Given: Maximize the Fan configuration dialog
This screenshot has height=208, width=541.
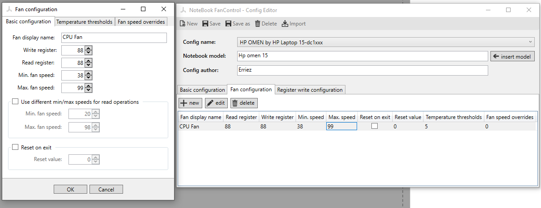Looking at the screenshot, I should coord(143,9).
